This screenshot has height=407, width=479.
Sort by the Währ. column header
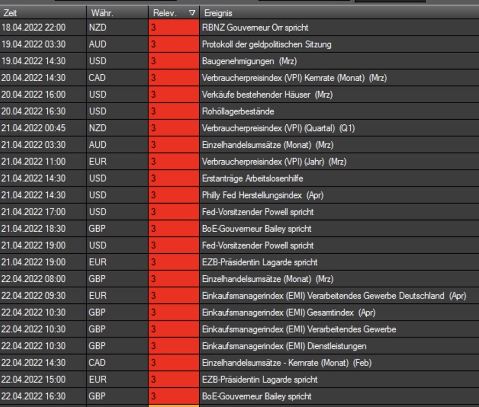[x=117, y=13]
